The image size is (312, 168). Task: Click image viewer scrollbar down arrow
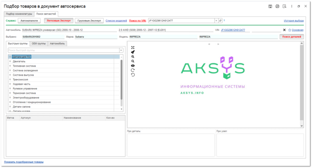302,126
